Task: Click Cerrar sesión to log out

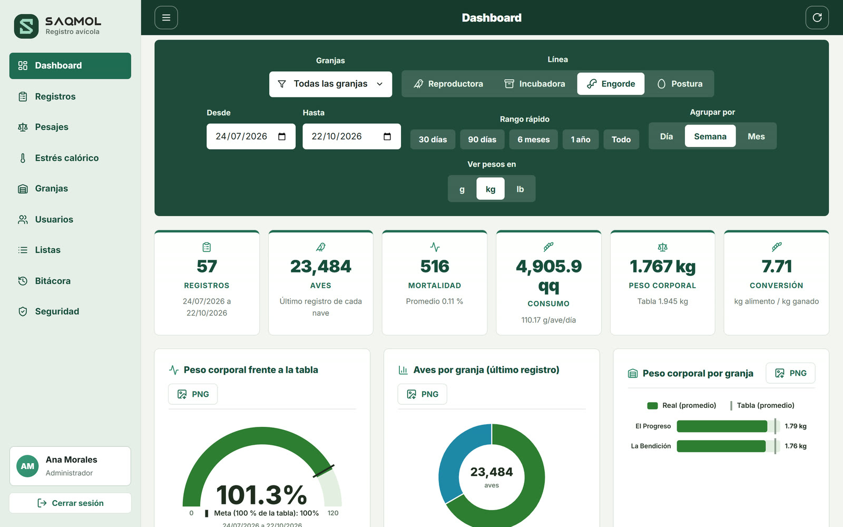Action: click(70, 503)
